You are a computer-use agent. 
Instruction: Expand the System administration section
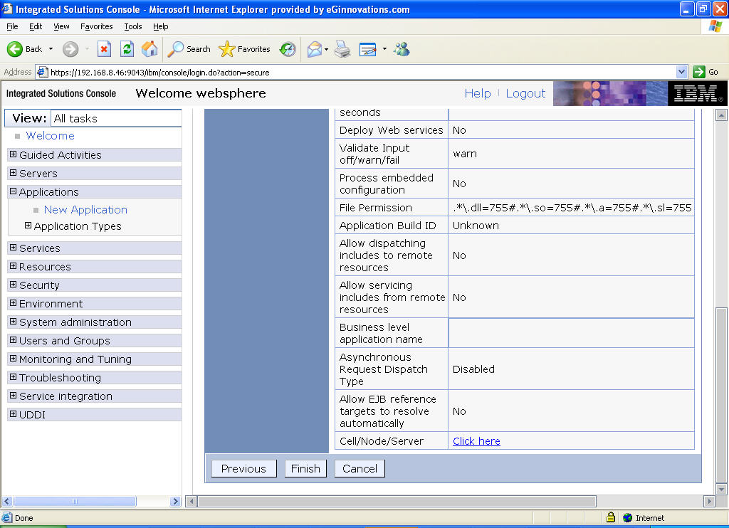(13, 322)
